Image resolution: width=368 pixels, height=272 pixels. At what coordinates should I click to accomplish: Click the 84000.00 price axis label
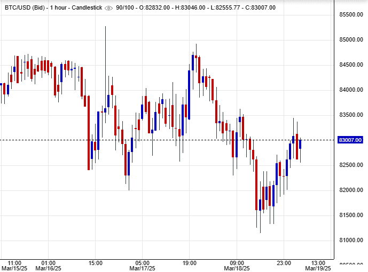(351, 90)
